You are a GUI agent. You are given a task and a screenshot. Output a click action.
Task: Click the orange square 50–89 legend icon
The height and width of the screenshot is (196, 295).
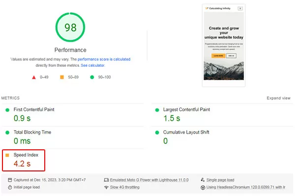[62, 77]
